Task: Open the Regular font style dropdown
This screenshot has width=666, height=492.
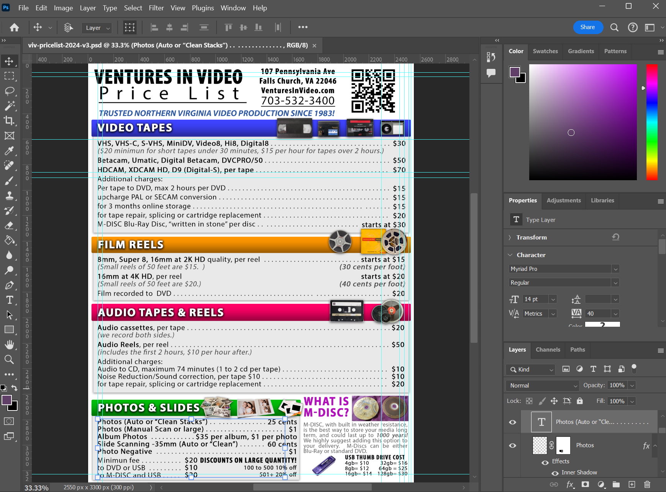Action: coord(615,283)
